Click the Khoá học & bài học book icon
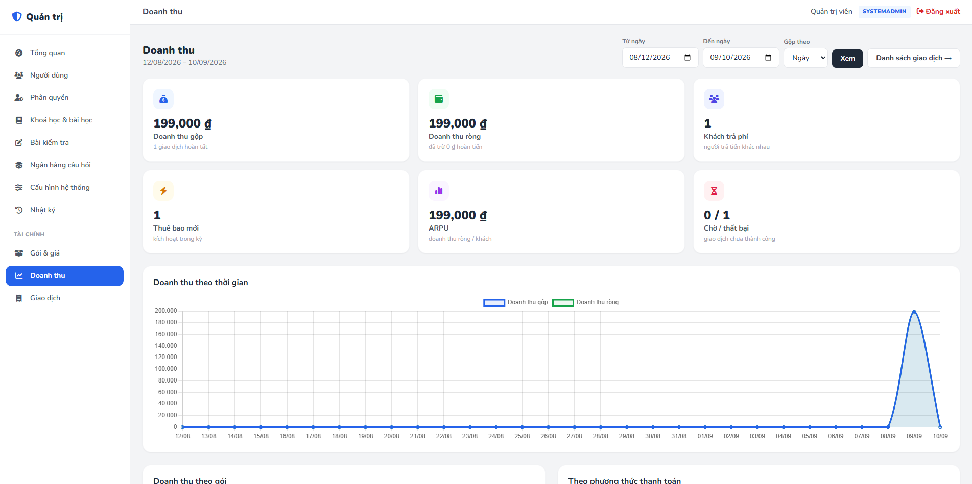The width and height of the screenshot is (972, 484). point(19,120)
